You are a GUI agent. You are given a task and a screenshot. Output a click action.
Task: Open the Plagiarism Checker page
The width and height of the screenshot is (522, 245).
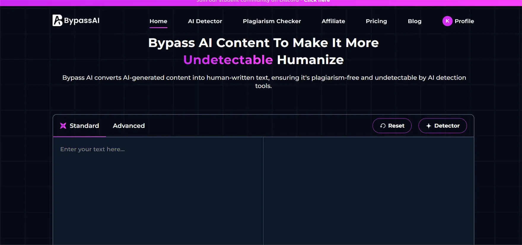(272, 21)
